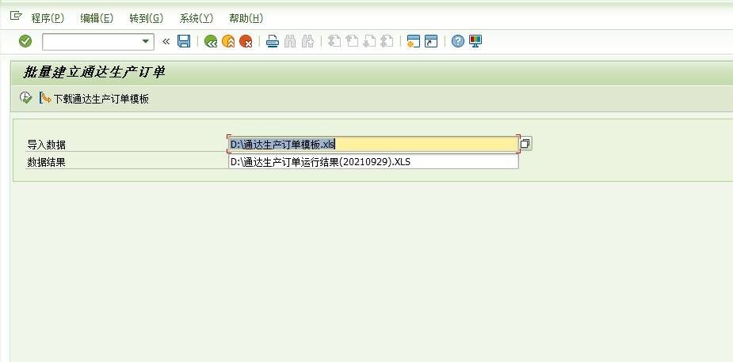
Task: Open the 编辑(E) menu
Action: (x=97, y=18)
